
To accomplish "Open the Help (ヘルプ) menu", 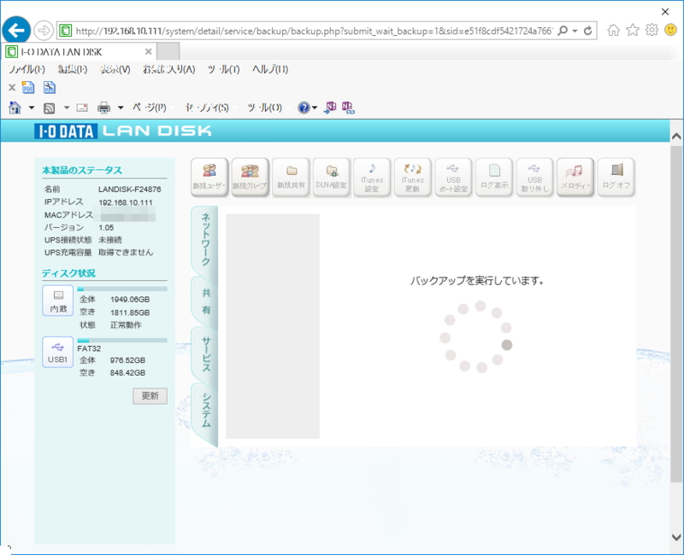I will point(270,69).
